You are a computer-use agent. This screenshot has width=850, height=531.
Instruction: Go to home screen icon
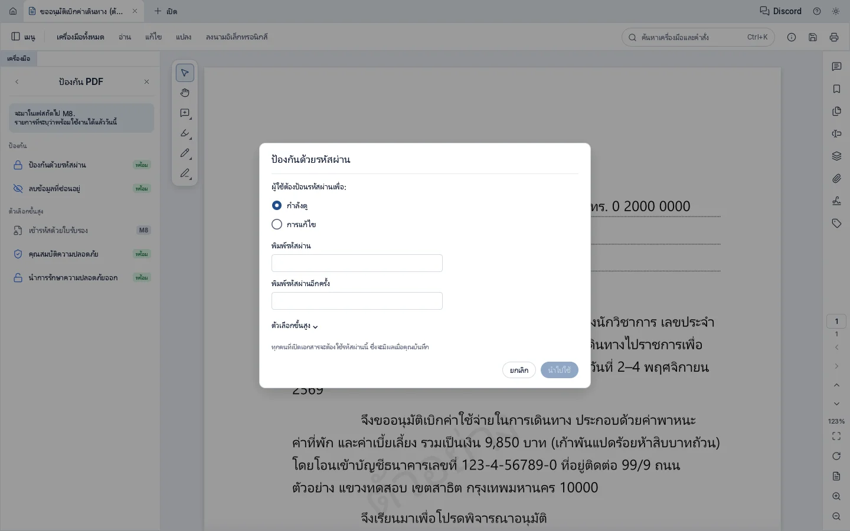point(13,11)
